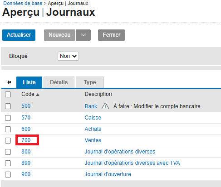Switch to the Détails tab
This screenshot has height=187, width=221.
pyautogui.click(x=59, y=82)
